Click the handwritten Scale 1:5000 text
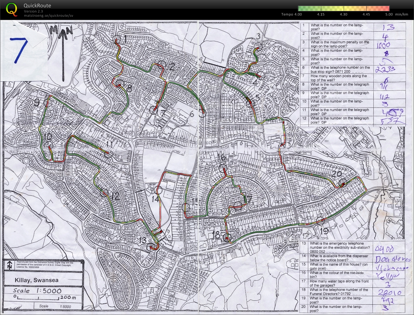 (x=37, y=291)
